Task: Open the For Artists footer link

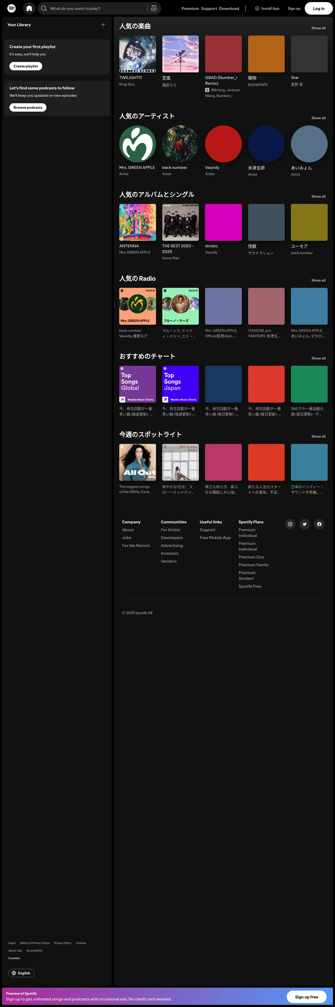Action: (170, 530)
